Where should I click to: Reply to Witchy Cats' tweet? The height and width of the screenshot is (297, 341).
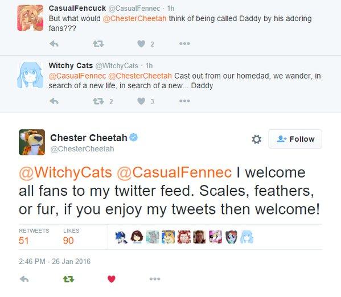[x=54, y=101]
